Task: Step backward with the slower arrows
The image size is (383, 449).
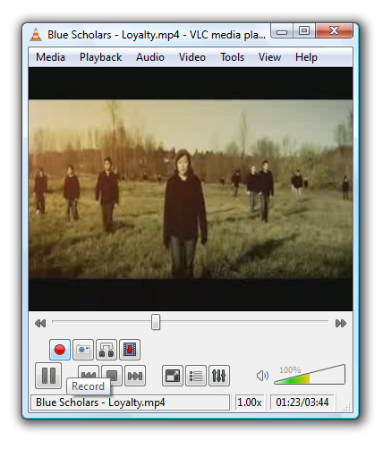Action: coord(40,323)
